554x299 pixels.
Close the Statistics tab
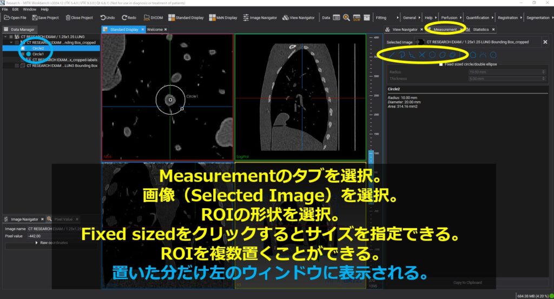point(493,29)
